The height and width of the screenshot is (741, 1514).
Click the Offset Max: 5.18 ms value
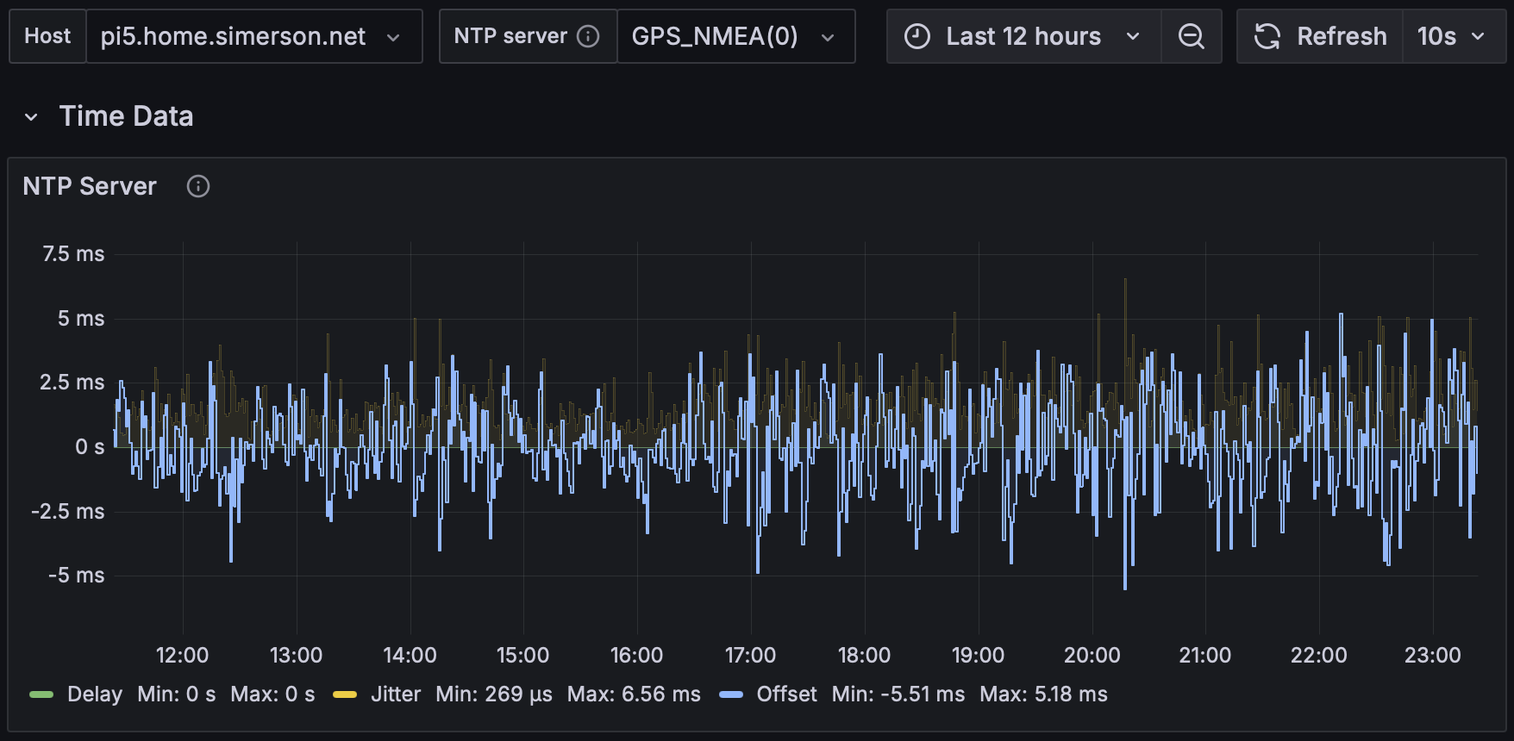tap(1043, 694)
